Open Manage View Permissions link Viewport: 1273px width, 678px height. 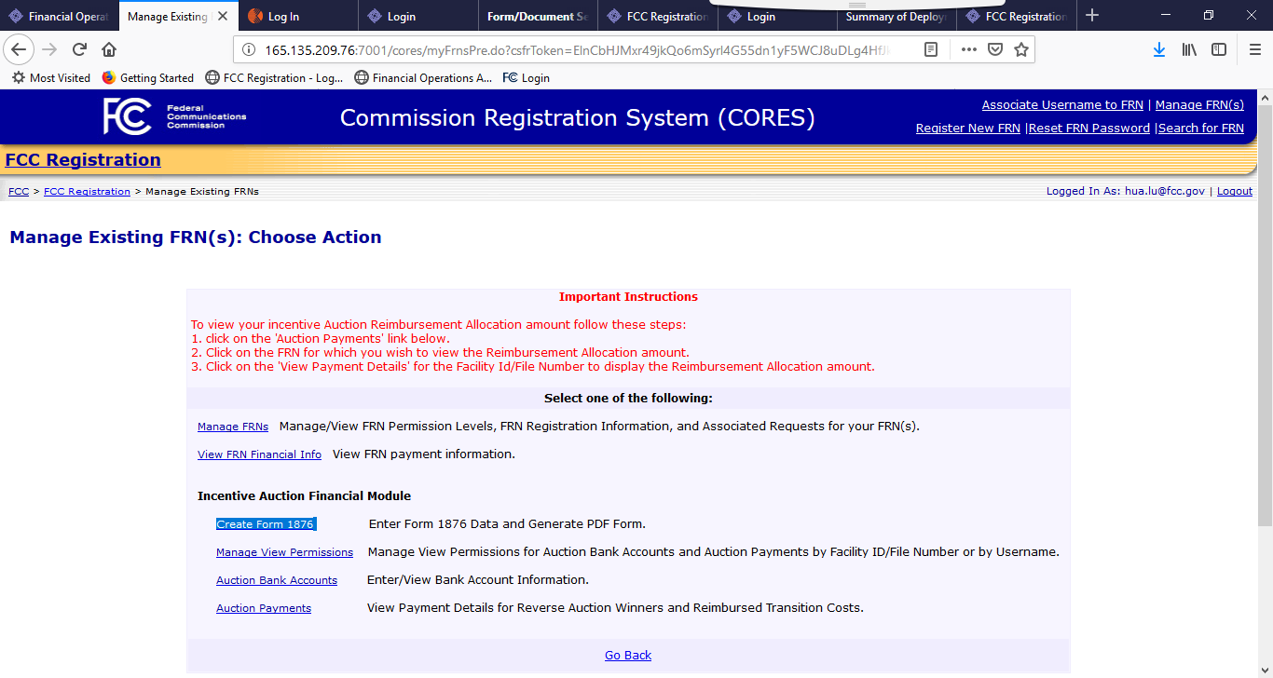click(284, 552)
